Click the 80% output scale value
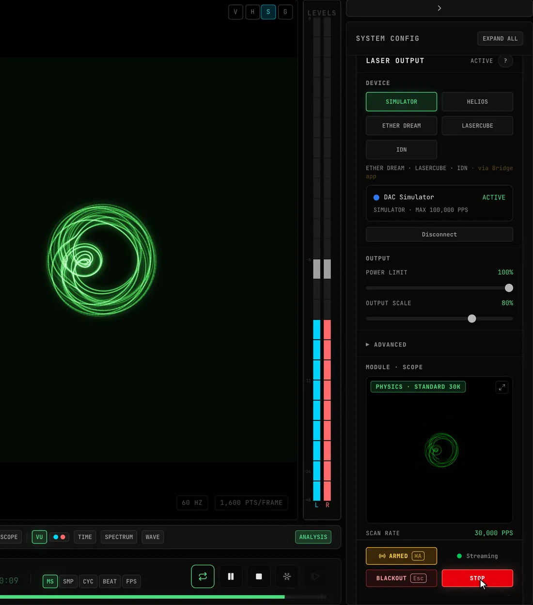This screenshot has height=605, width=533. (x=507, y=303)
